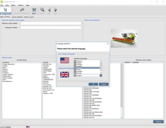Confirm language with the OK button
166x128 pixels.
[x=93, y=84]
